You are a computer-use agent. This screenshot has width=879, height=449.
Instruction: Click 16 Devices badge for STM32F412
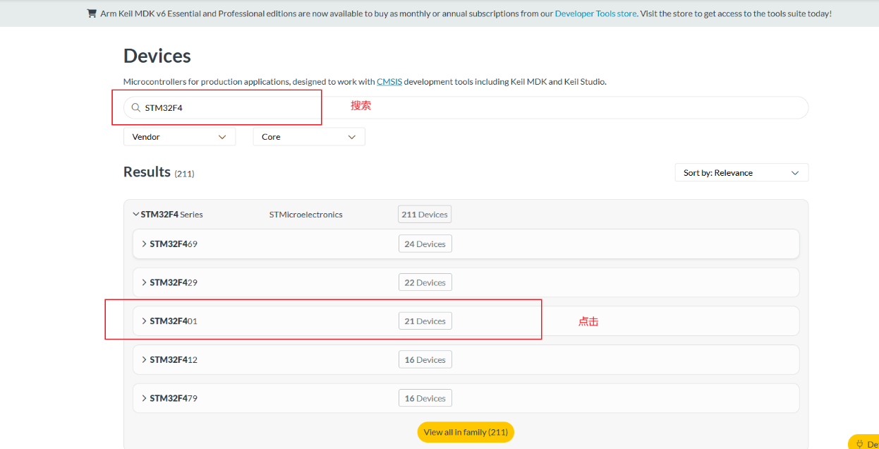(425, 360)
